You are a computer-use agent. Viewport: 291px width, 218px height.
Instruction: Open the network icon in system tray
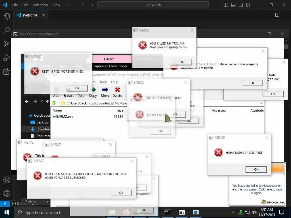point(248,212)
